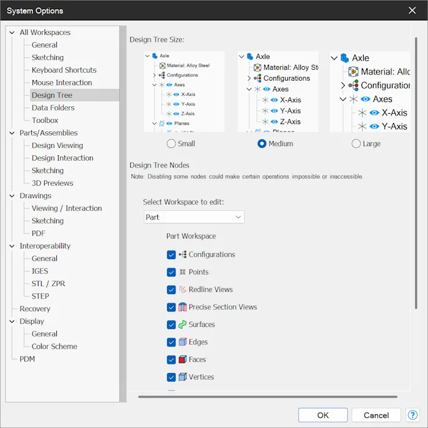Click the Axle part icon in Large preview
The width and height of the screenshot is (428, 428).
tap(345, 58)
